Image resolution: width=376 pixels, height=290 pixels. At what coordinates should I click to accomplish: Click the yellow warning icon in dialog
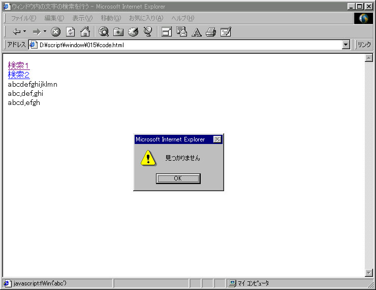[x=148, y=158]
